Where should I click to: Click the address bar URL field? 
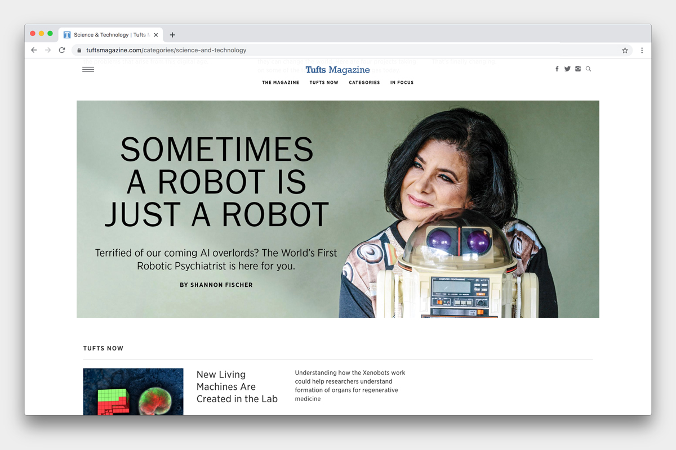pos(338,50)
